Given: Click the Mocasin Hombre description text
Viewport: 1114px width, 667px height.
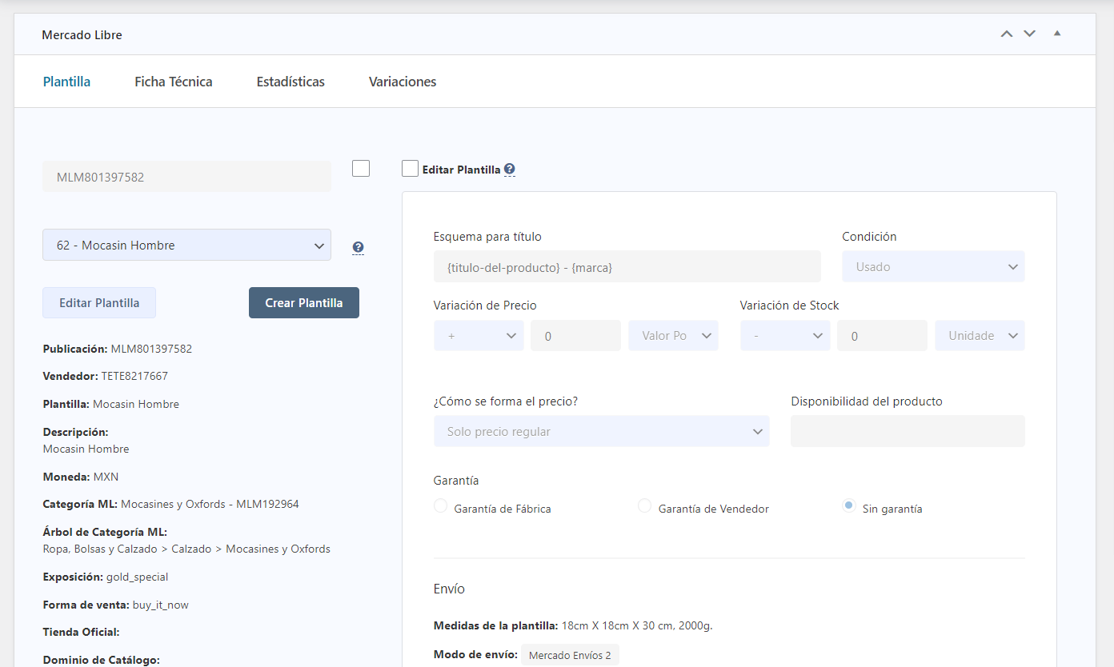Looking at the screenshot, I should (86, 449).
